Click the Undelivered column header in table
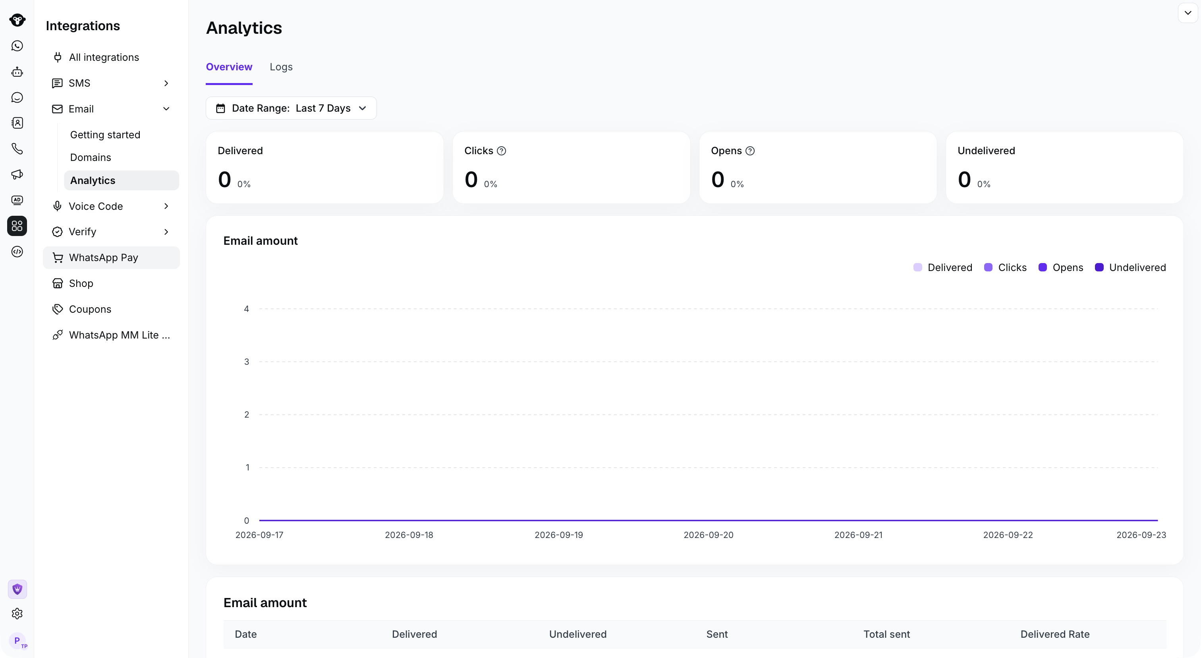 [x=577, y=634]
